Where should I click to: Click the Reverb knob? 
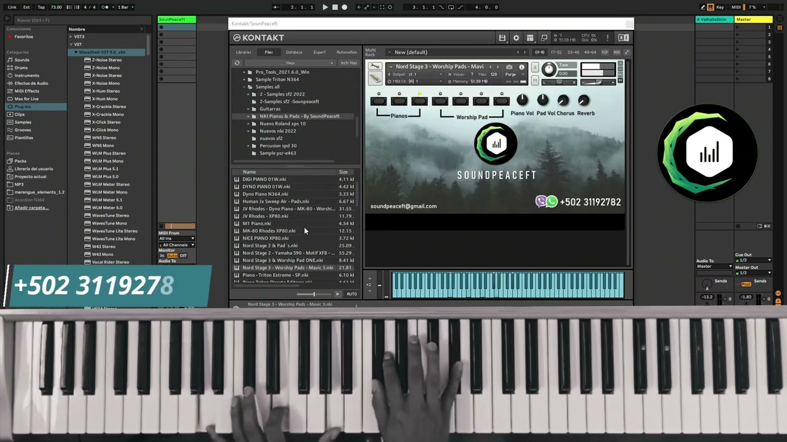583,100
